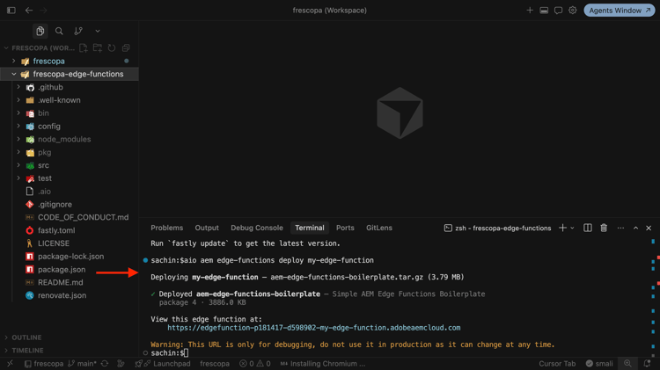660x370 pixels.
Task: Go forward with the right arrow
Action: point(43,10)
